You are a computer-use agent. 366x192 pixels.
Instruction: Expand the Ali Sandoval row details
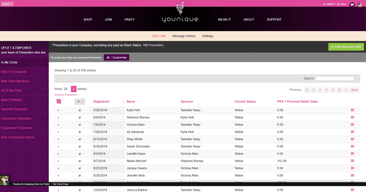click(x=58, y=132)
